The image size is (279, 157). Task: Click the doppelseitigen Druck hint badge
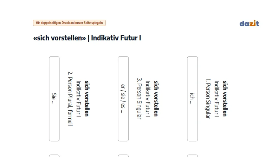coord(69,23)
